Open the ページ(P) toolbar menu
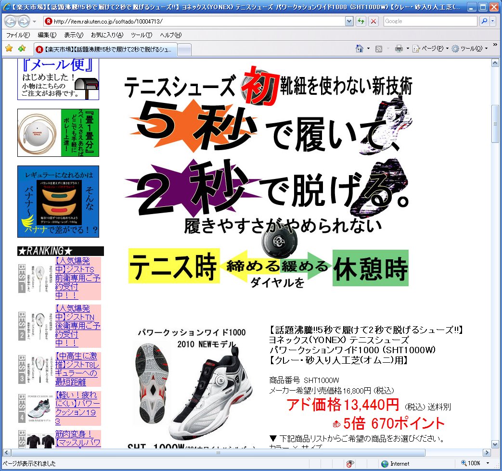This screenshot has height=471, width=502. pos(430,49)
